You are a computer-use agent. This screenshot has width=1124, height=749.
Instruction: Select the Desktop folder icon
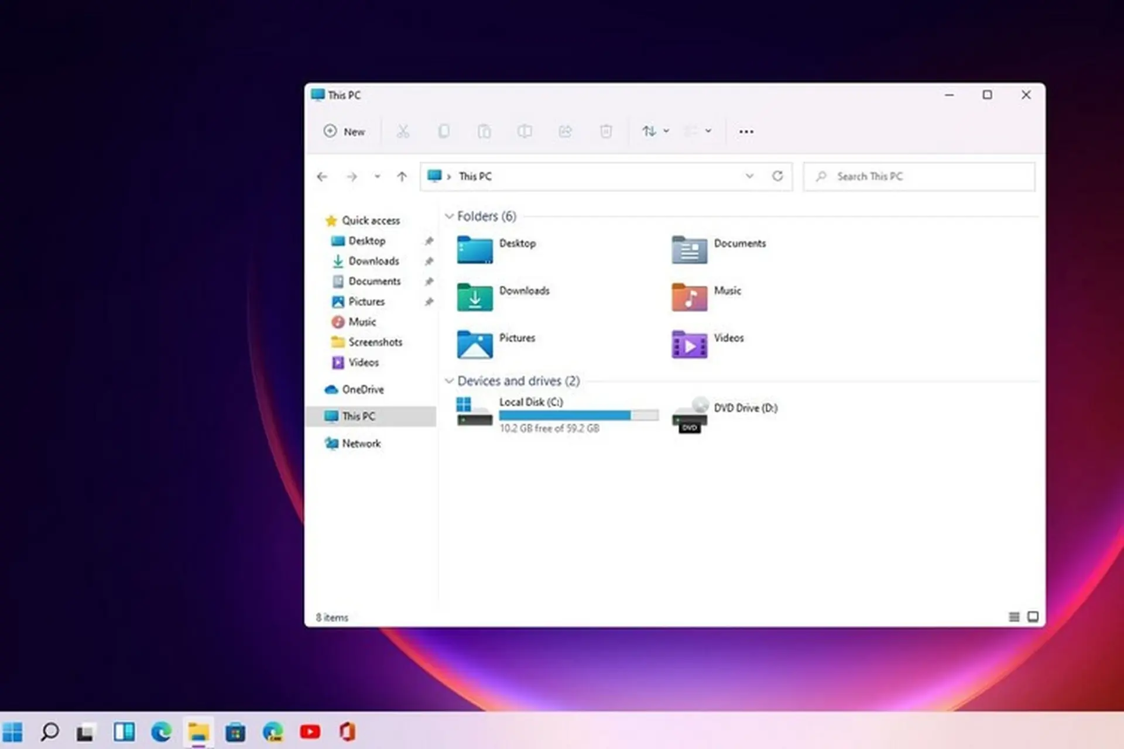tap(475, 250)
